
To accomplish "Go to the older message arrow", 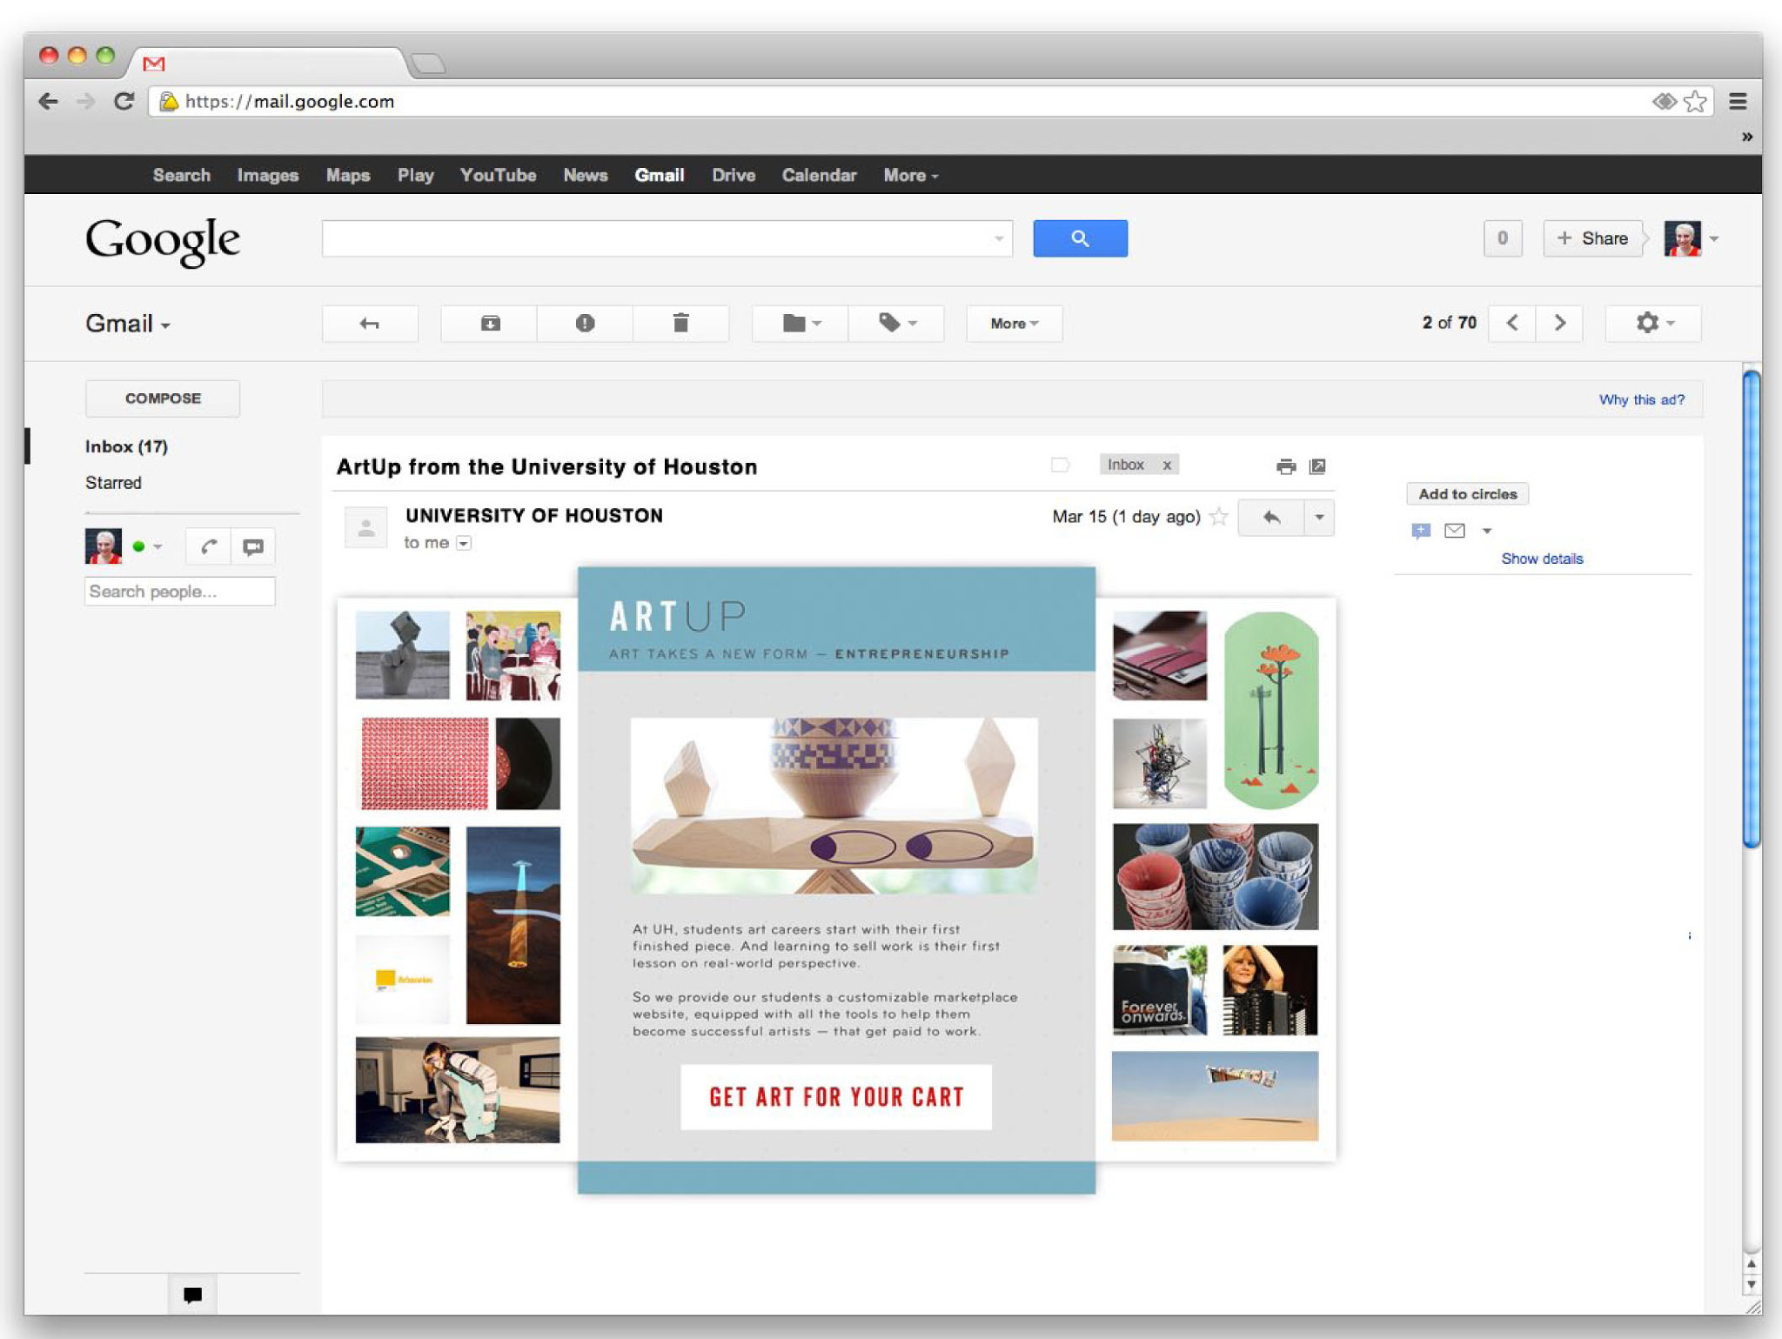I will 1559,324.
